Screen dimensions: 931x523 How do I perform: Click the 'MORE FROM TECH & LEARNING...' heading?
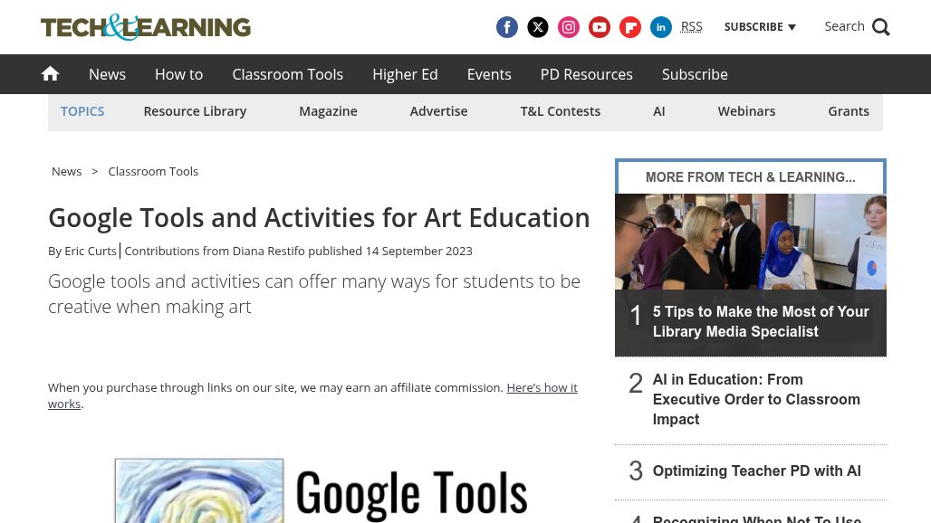751,177
